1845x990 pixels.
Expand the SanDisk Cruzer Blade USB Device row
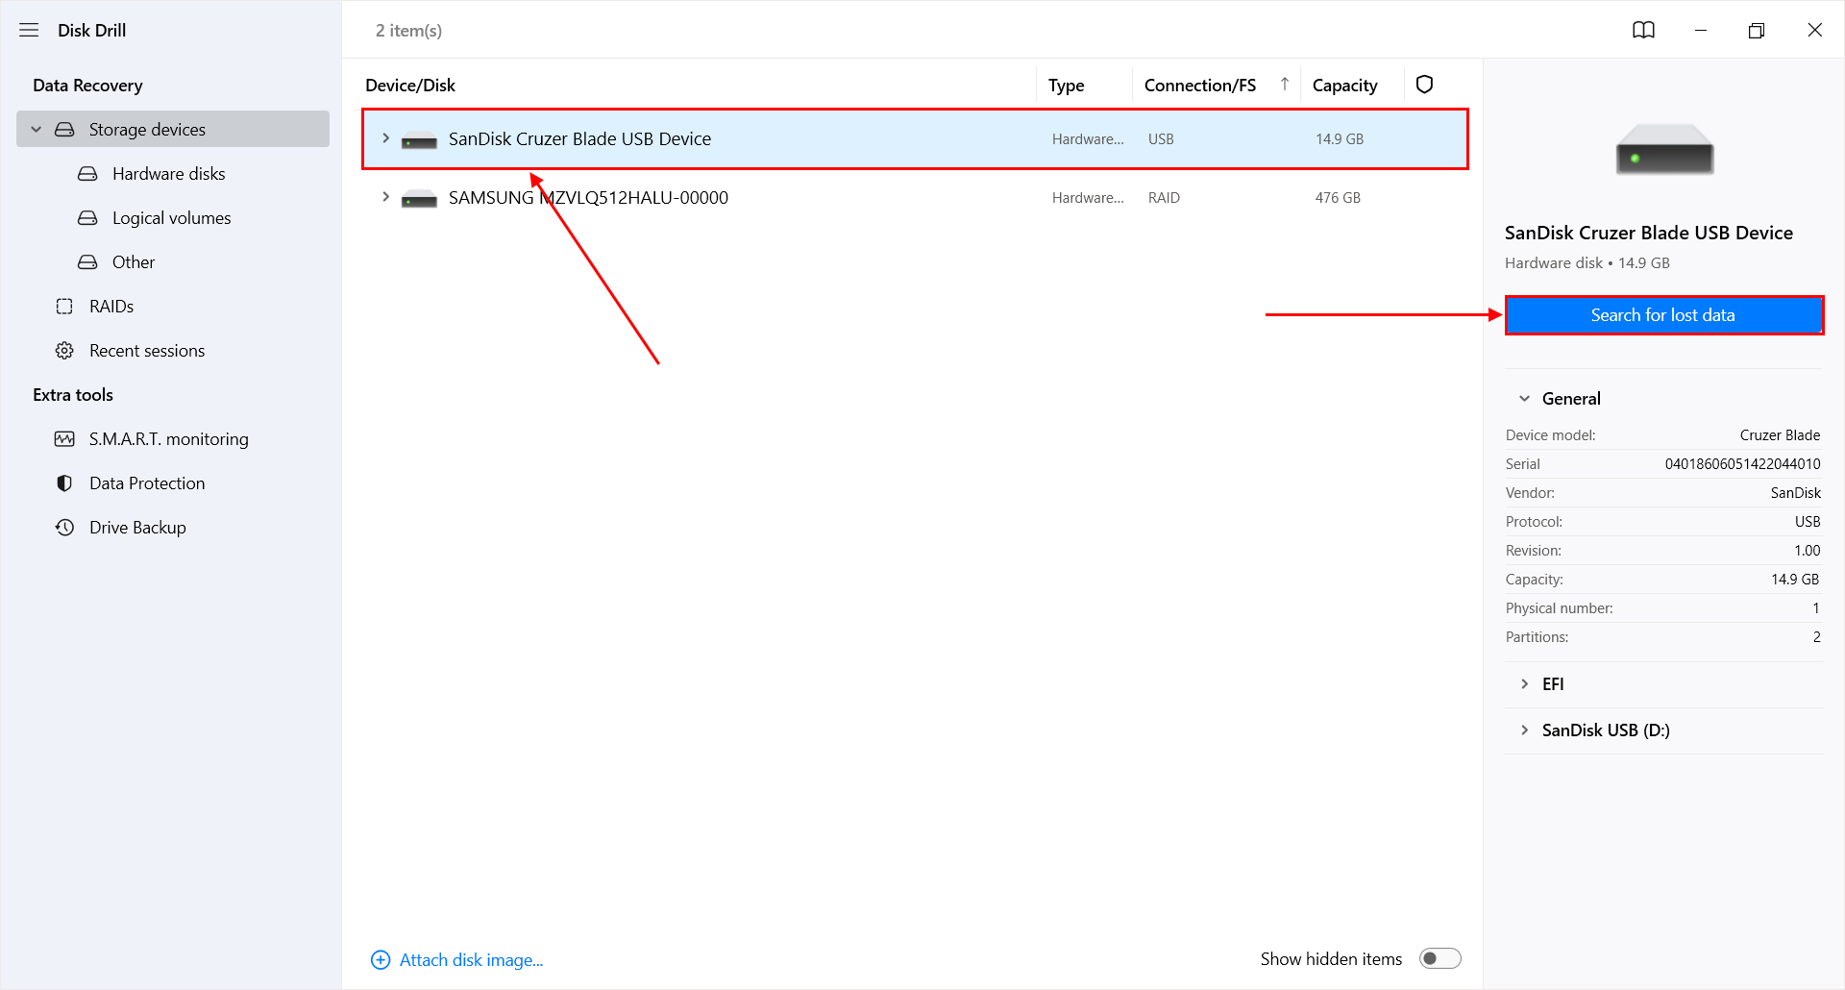pos(385,138)
